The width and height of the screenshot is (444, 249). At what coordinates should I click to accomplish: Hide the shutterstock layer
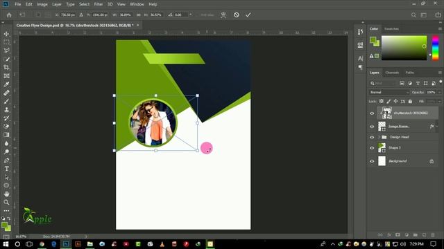pyautogui.click(x=372, y=113)
